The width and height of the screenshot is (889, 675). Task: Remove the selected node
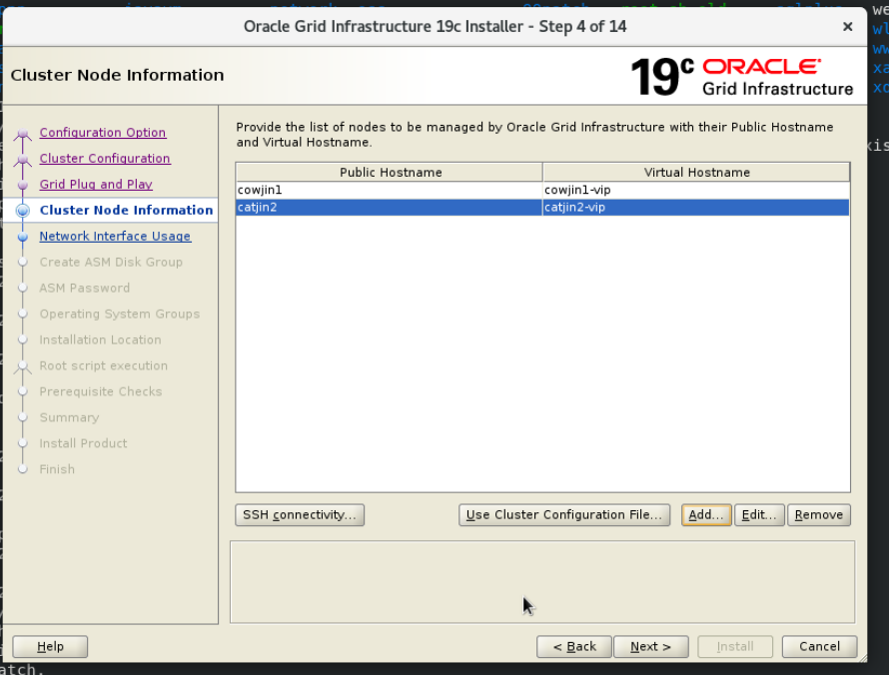(819, 515)
